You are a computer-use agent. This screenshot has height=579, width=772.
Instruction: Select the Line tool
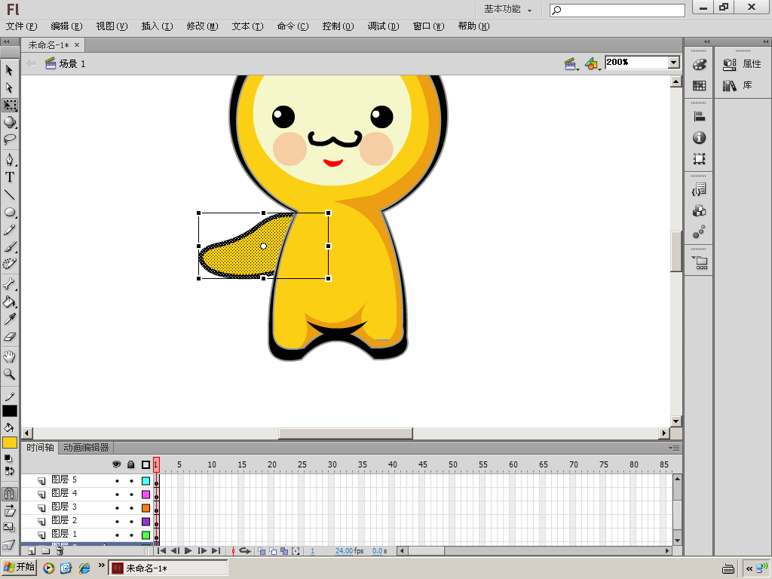tap(9, 195)
